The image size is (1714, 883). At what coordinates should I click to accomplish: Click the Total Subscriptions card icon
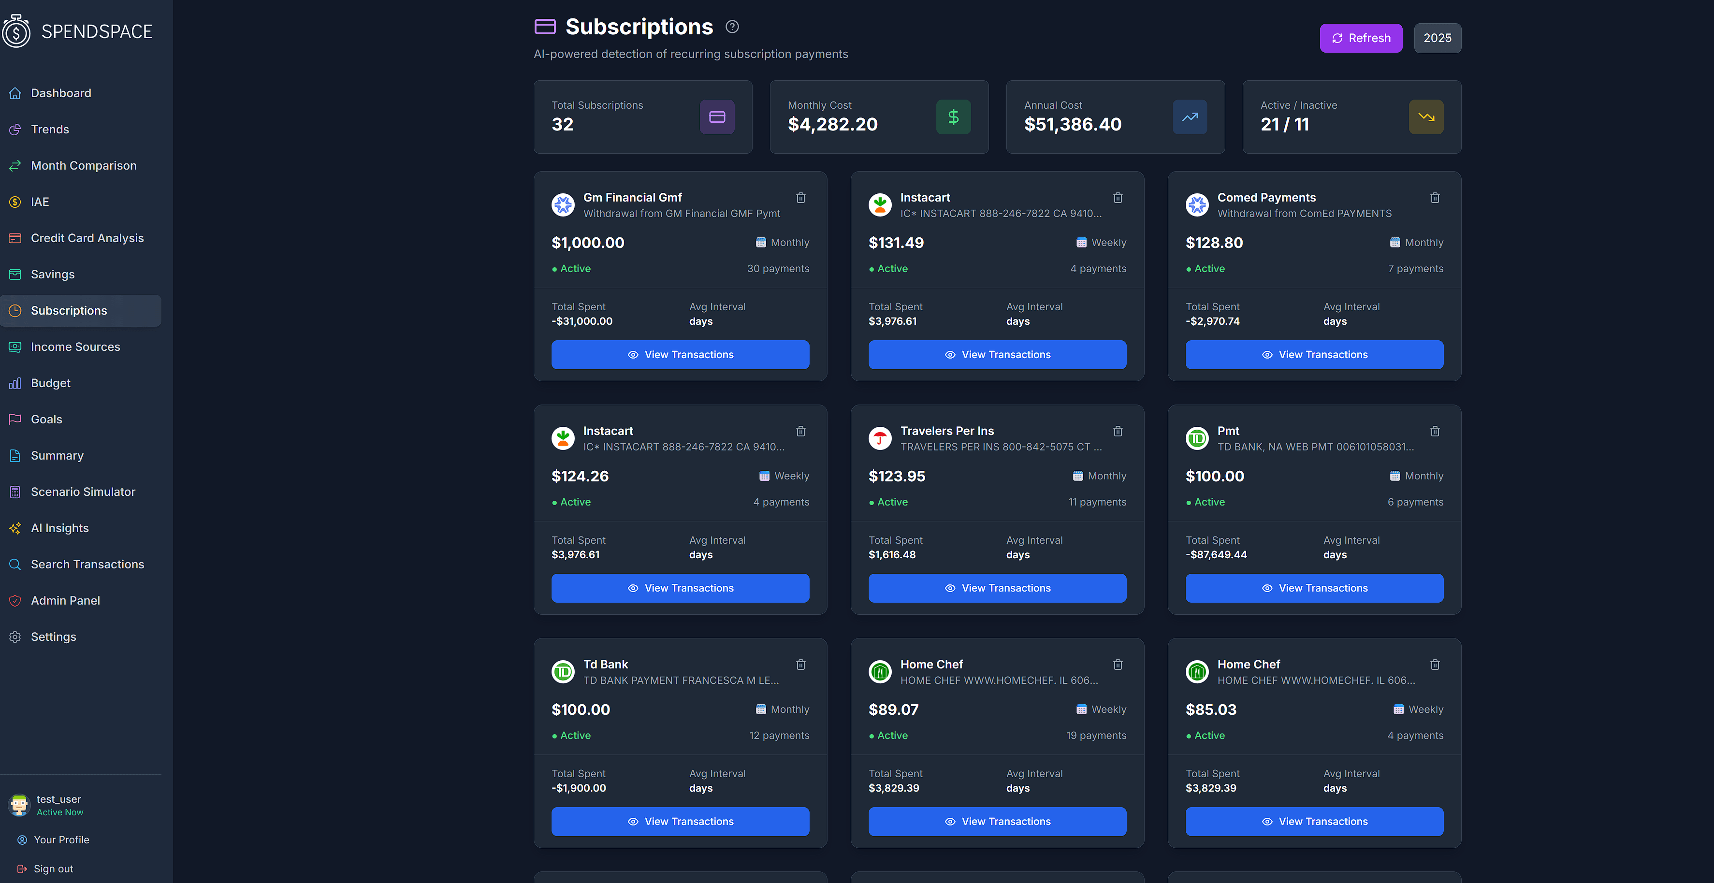pyautogui.click(x=717, y=117)
